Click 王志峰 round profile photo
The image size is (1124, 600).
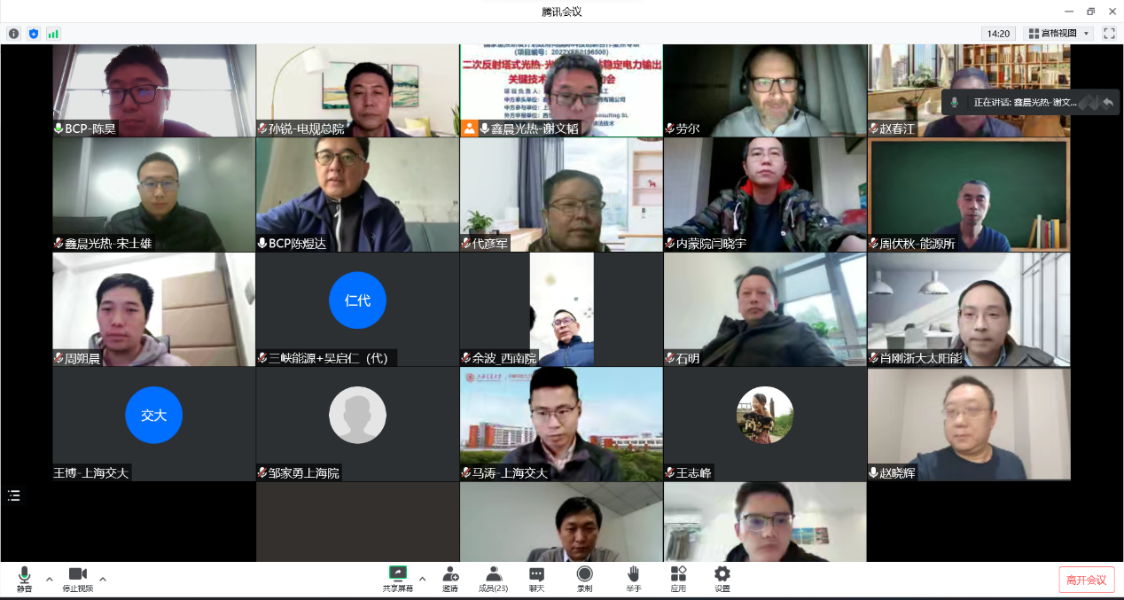coord(765,415)
